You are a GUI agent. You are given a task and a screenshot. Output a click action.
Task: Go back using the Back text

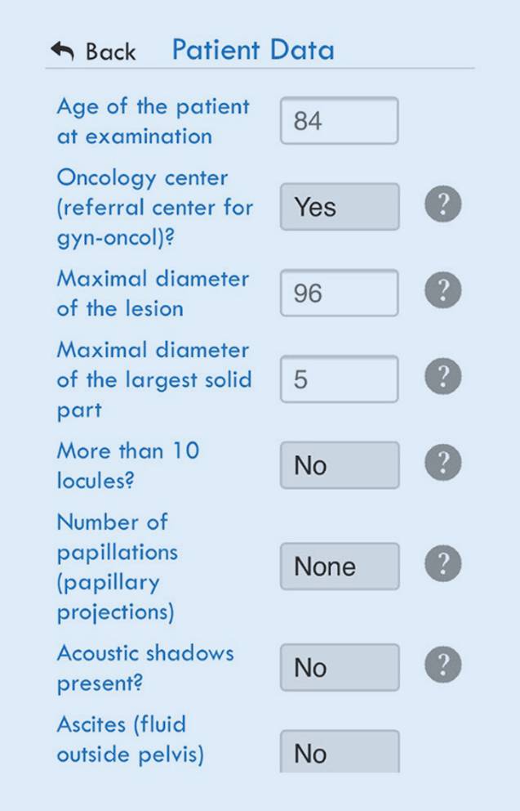pyautogui.click(x=111, y=52)
